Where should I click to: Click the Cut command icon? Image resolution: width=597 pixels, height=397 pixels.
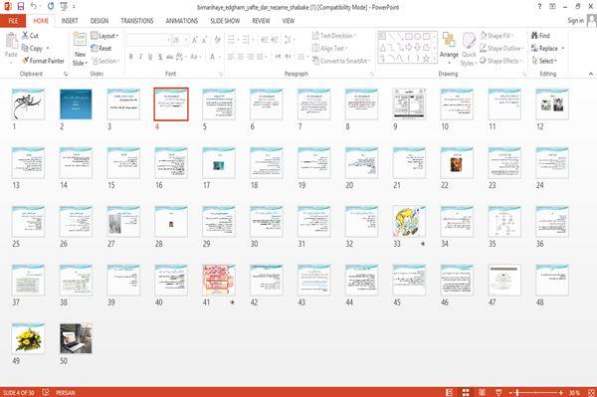click(25, 36)
